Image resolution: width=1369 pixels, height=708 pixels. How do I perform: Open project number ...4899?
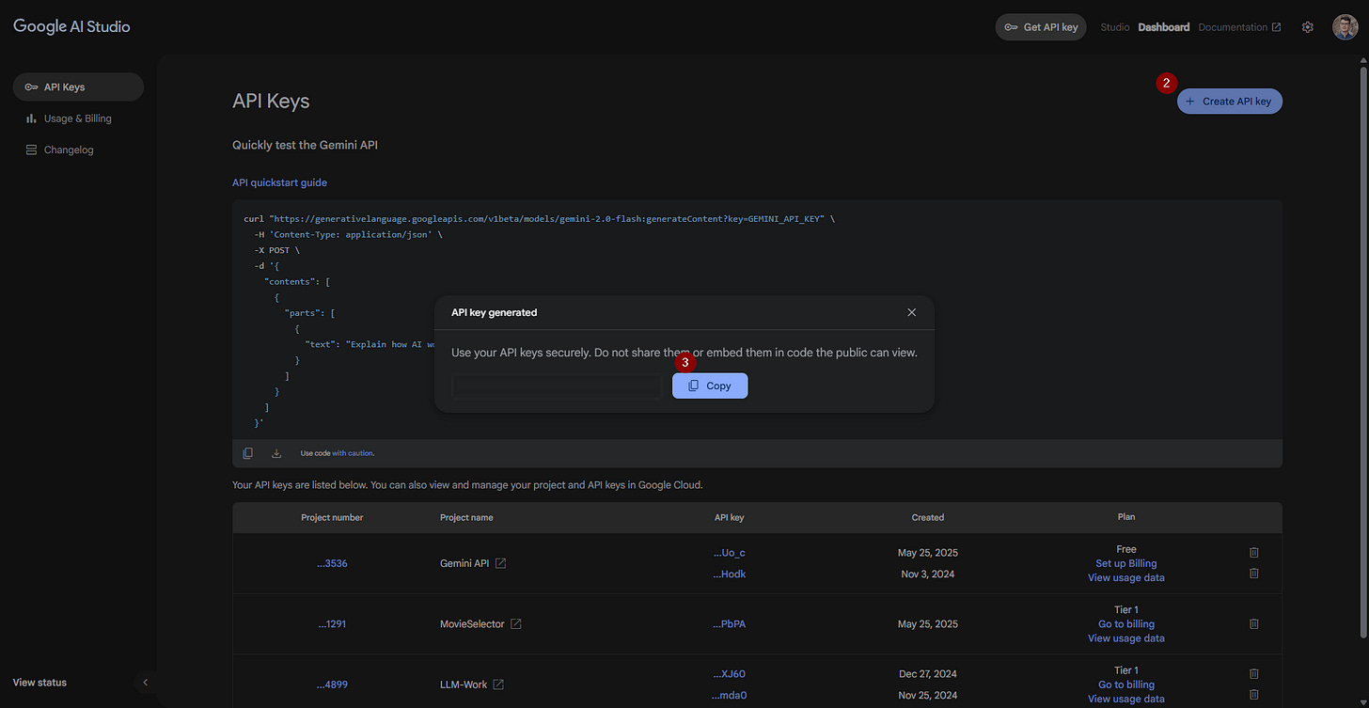(332, 684)
